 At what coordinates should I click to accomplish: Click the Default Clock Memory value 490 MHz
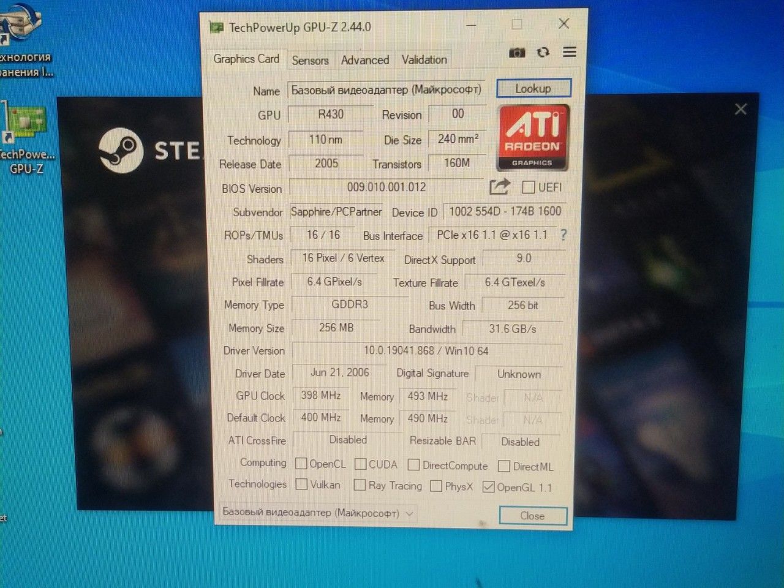click(x=428, y=419)
